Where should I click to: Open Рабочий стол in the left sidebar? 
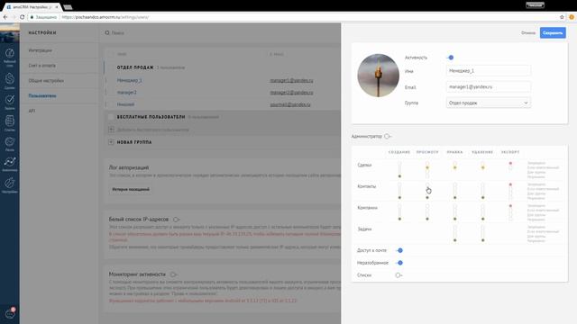pyautogui.click(x=10, y=57)
